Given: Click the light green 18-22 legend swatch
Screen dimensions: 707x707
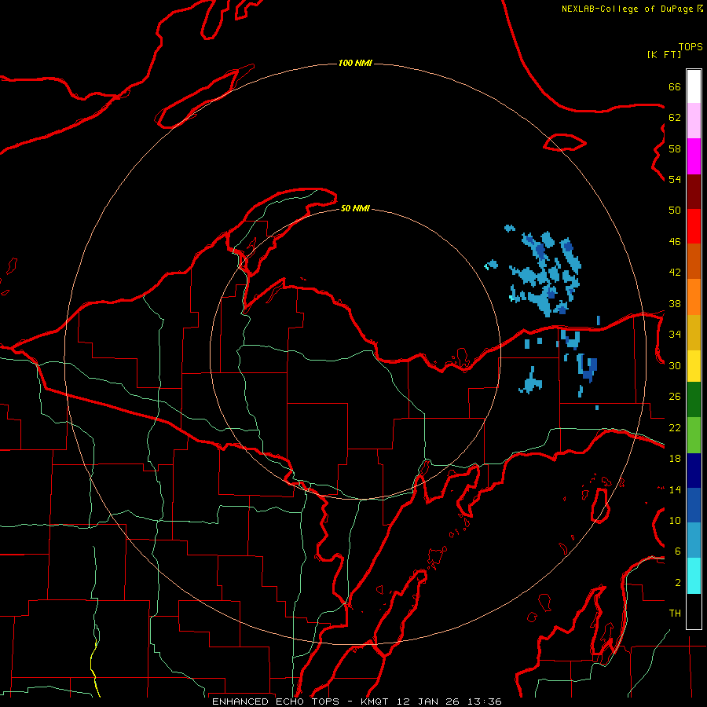Looking at the screenshot, I should pyautogui.click(x=694, y=435).
